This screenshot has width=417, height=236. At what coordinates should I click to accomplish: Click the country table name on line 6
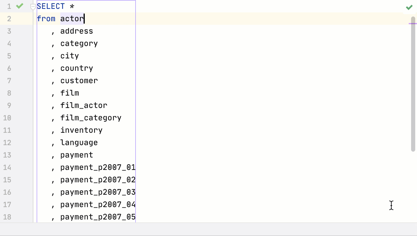[76, 68]
